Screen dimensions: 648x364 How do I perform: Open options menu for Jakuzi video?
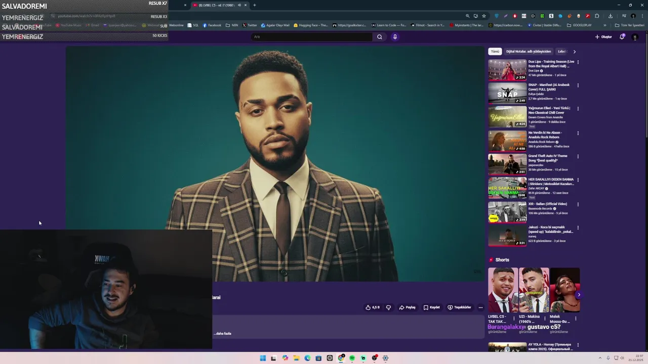click(x=578, y=228)
